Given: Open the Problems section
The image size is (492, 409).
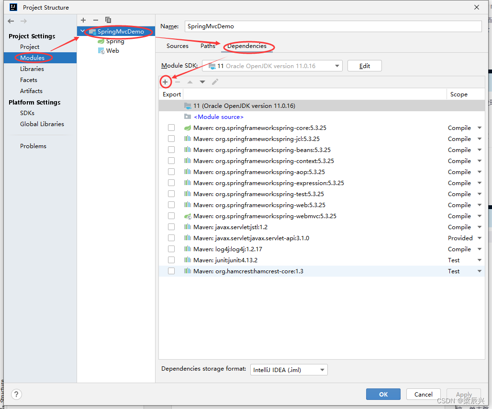Looking at the screenshot, I should (33, 146).
